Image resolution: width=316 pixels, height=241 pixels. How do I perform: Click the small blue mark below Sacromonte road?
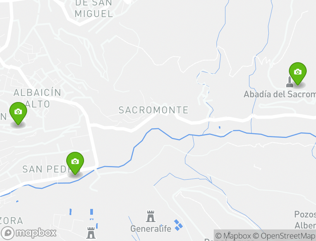(220, 127)
